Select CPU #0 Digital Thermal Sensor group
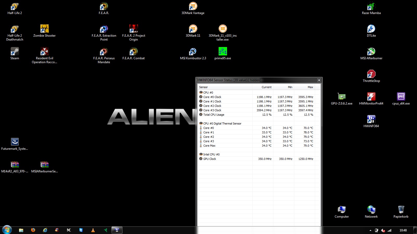 pyautogui.click(x=259, y=123)
